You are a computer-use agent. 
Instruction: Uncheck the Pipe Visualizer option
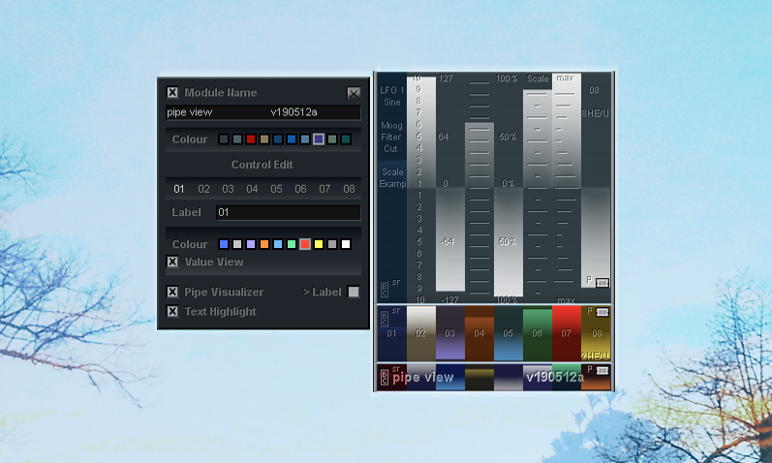pyautogui.click(x=172, y=292)
